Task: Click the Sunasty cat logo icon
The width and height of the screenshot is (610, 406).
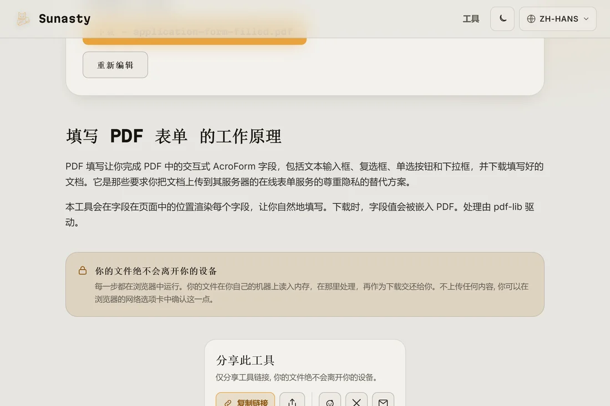Action: pyautogui.click(x=23, y=19)
